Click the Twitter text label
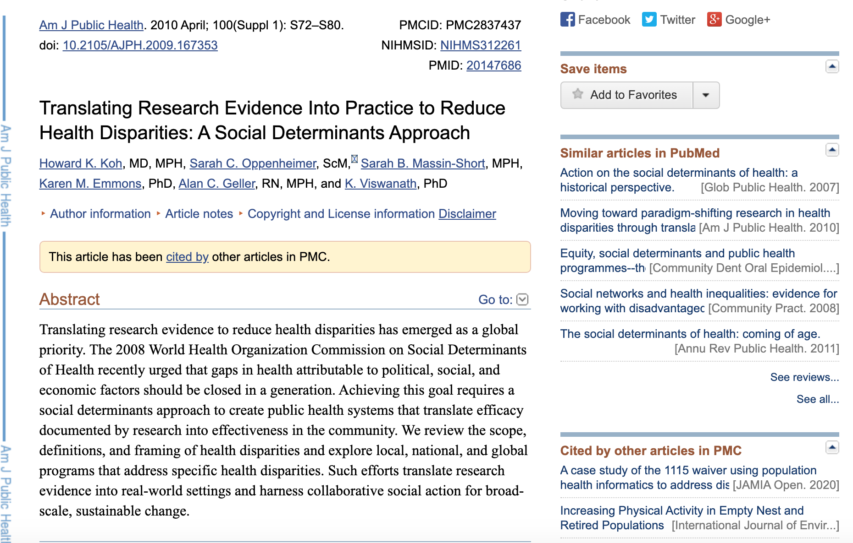Screen dimensions: 853x543 point(677,20)
